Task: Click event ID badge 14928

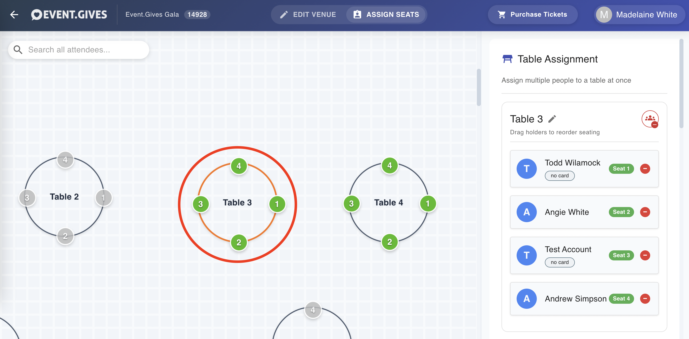Action: point(197,14)
